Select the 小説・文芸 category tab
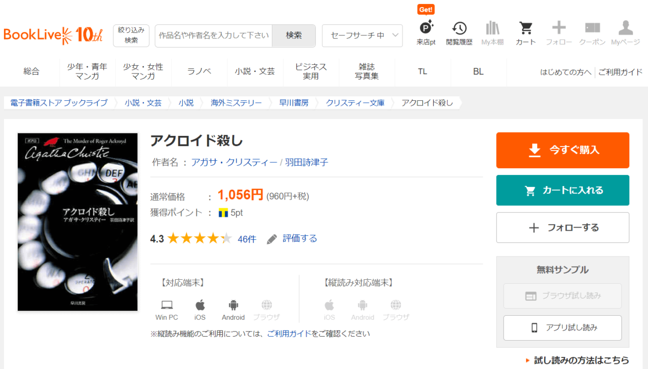The image size is (648, 369). point(255,71)
